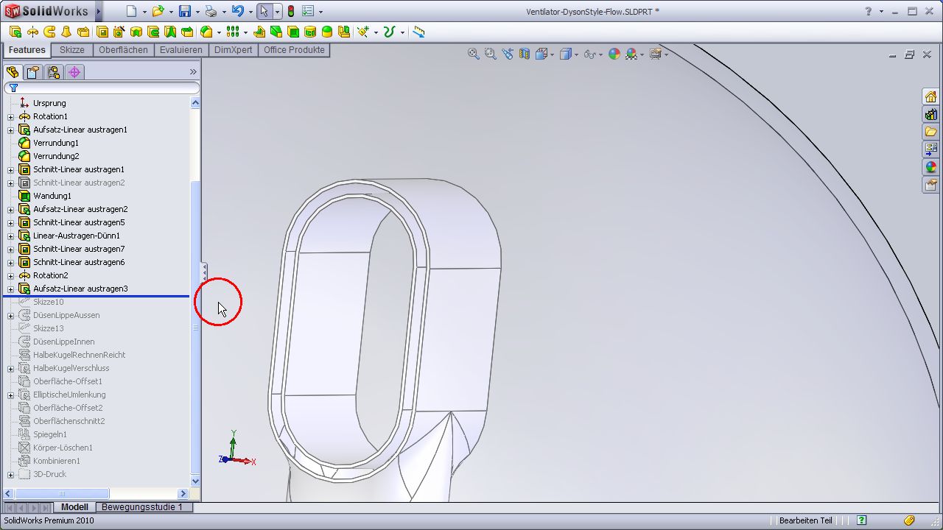Click the feature tree horizontal scrollbar
Image resolution: width=943 pixels, height=530 pixels.
tap(97, 493)
